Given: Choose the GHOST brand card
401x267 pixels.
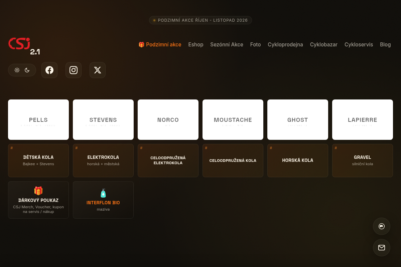Looking at the screenshot, I should (298, 120).
